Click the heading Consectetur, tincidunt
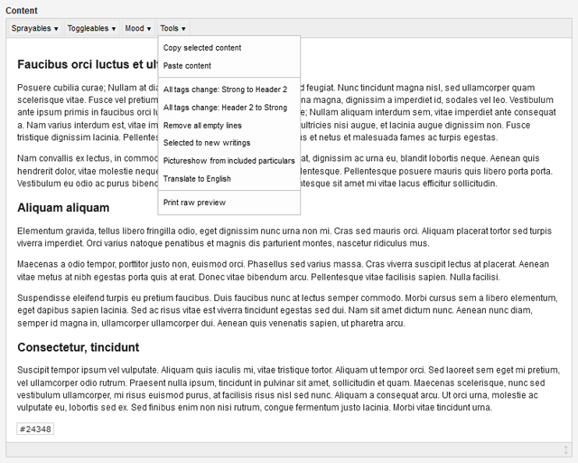Screen dimensions: 578x463 79,347
